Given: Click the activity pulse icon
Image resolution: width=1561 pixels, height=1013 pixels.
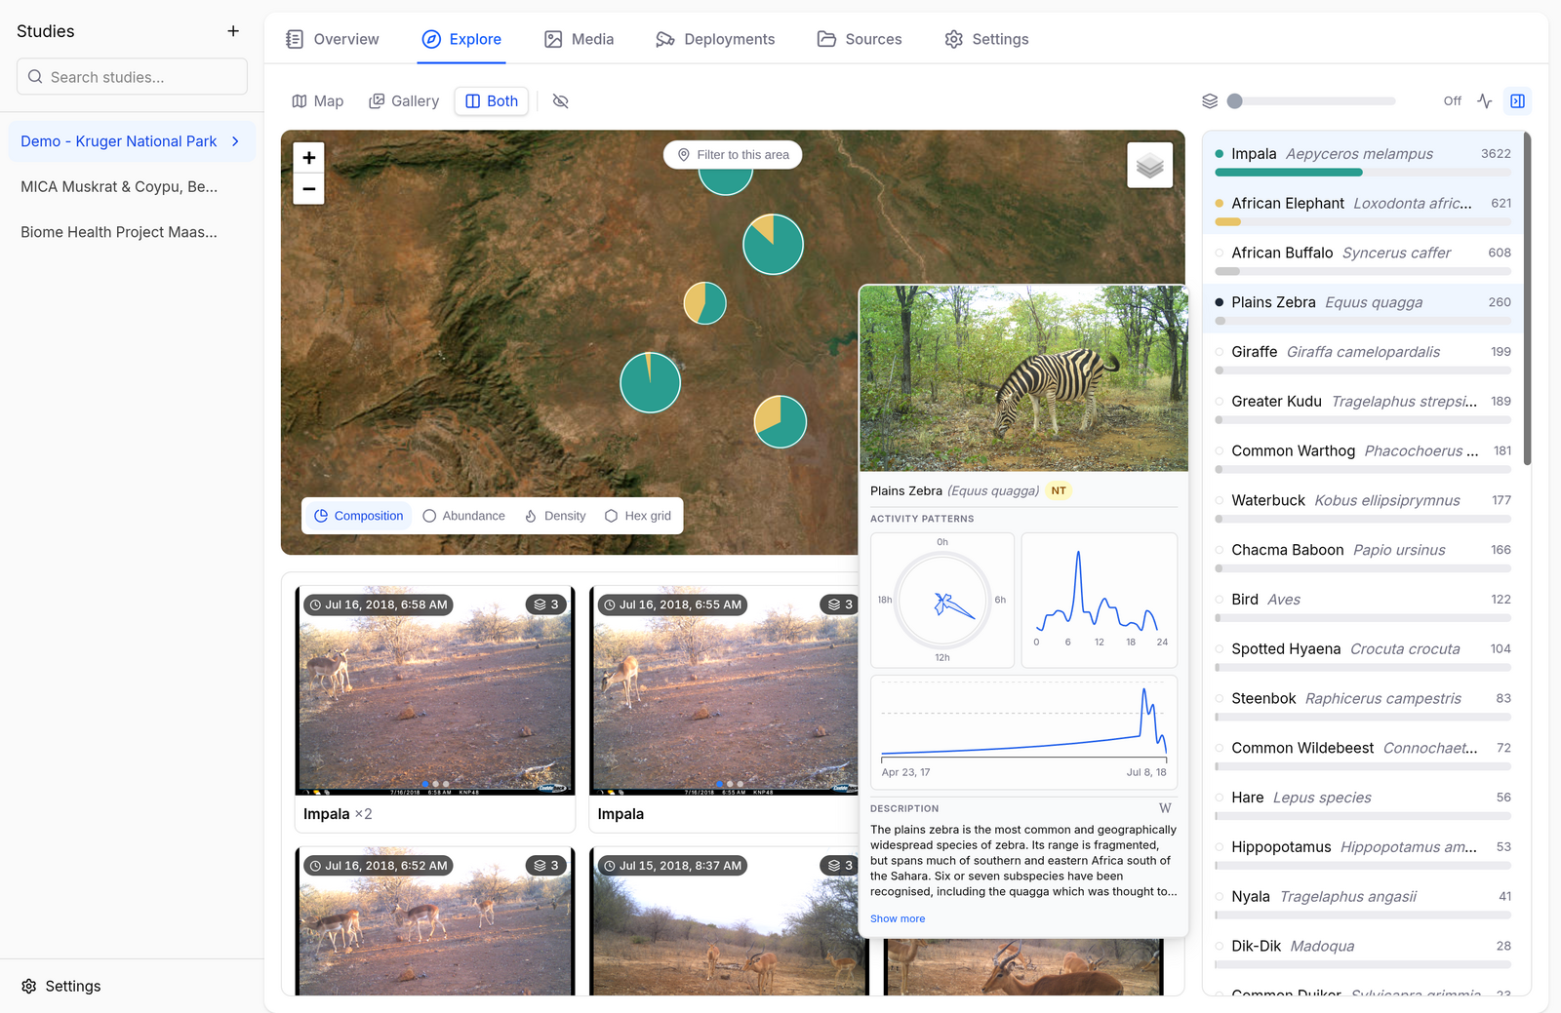Looking at the screenshot, I should pyautogui.click(x=1485, y=101).
